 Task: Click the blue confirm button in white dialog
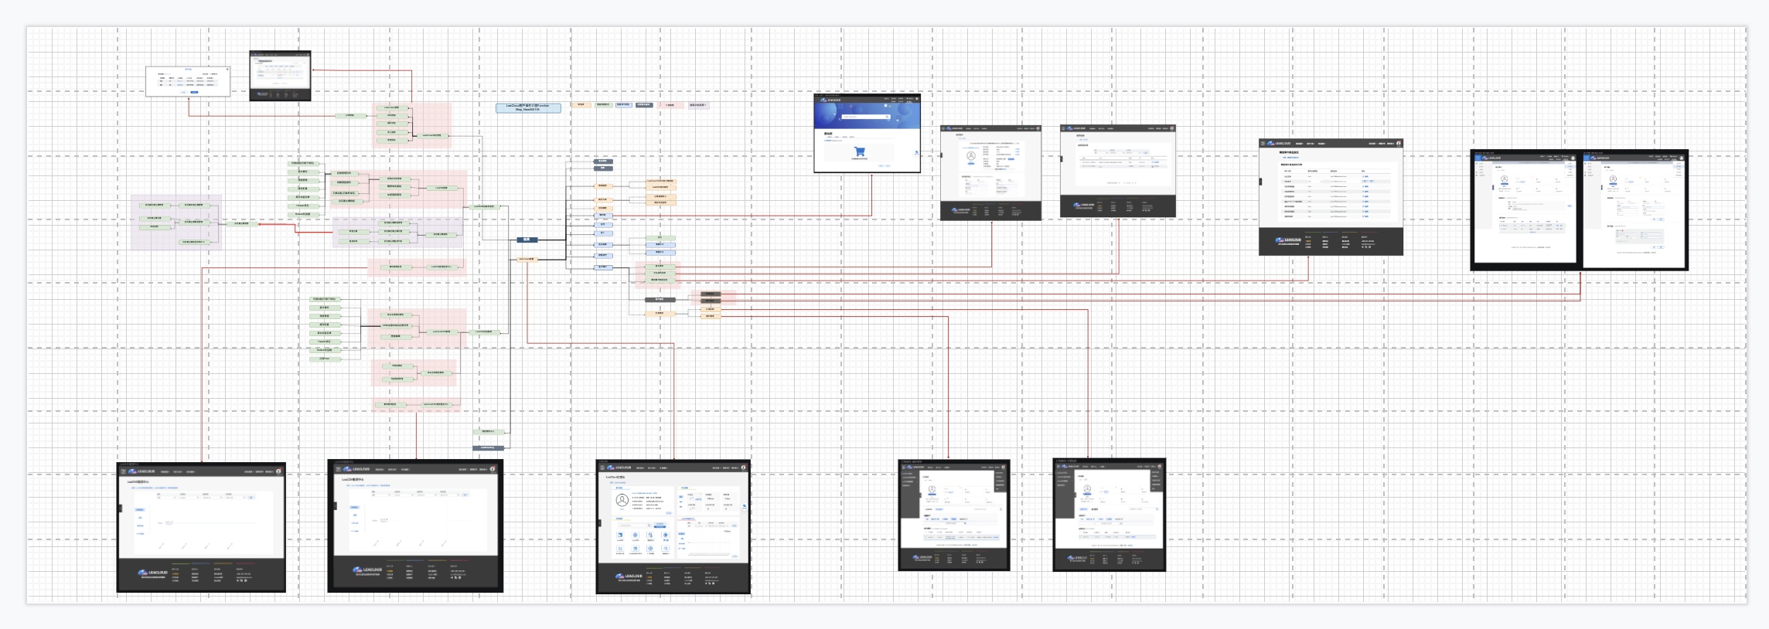coord(194,92)
